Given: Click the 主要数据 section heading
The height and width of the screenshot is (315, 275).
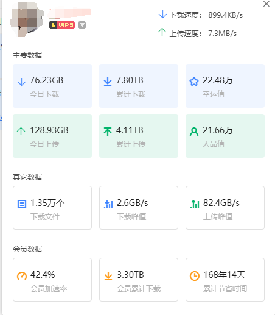Looking at the screenshot, I should point(27,55).
